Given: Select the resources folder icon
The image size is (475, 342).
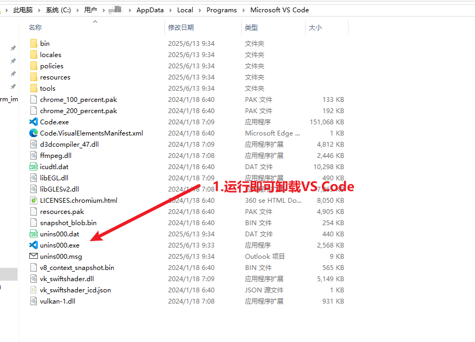Looking at the screenshot, I should click(x=34, y=77).
